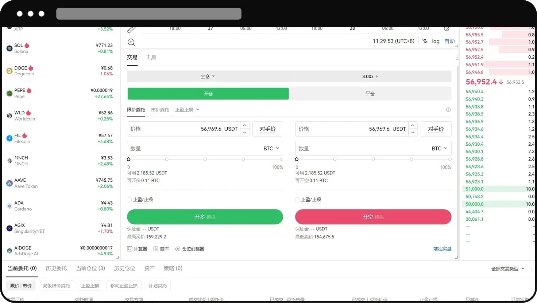Open the 仓位创建器 position builder
The height and width of the screenshot is (303, 537).
point(190,249)
